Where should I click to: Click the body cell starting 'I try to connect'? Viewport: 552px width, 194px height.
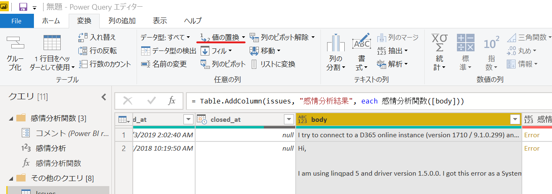coord(408,135)
